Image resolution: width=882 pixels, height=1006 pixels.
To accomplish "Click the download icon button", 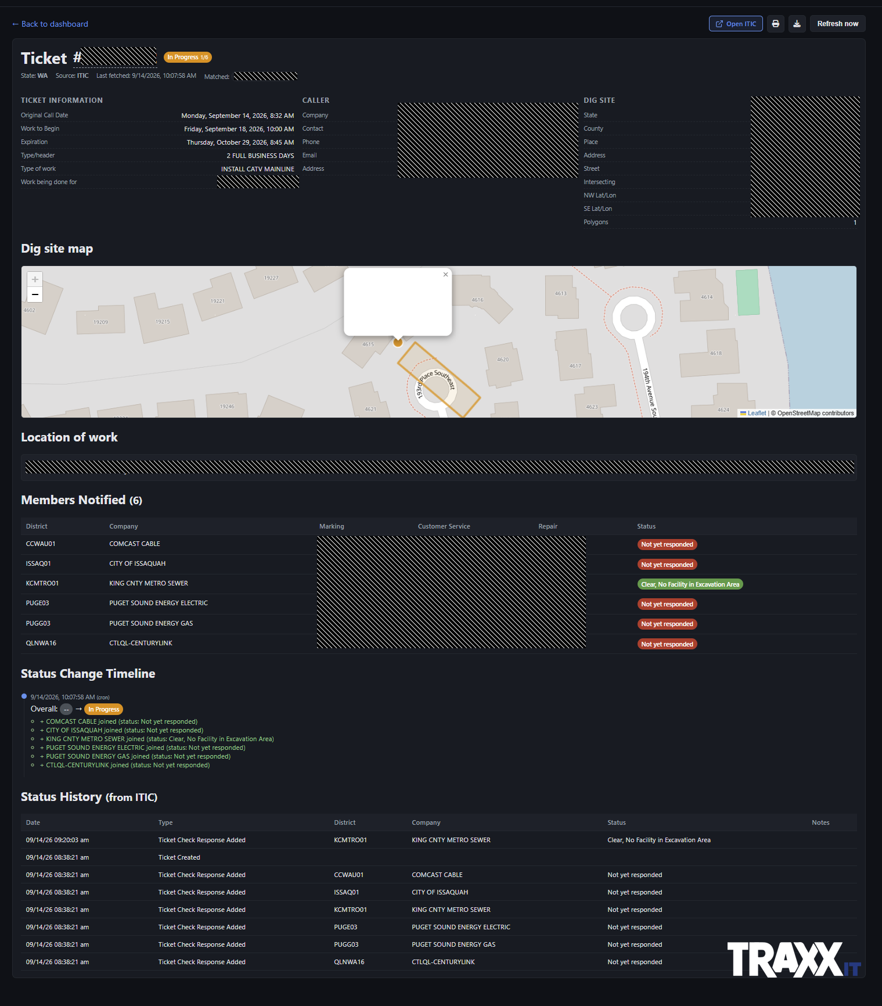I will (797, 24).
